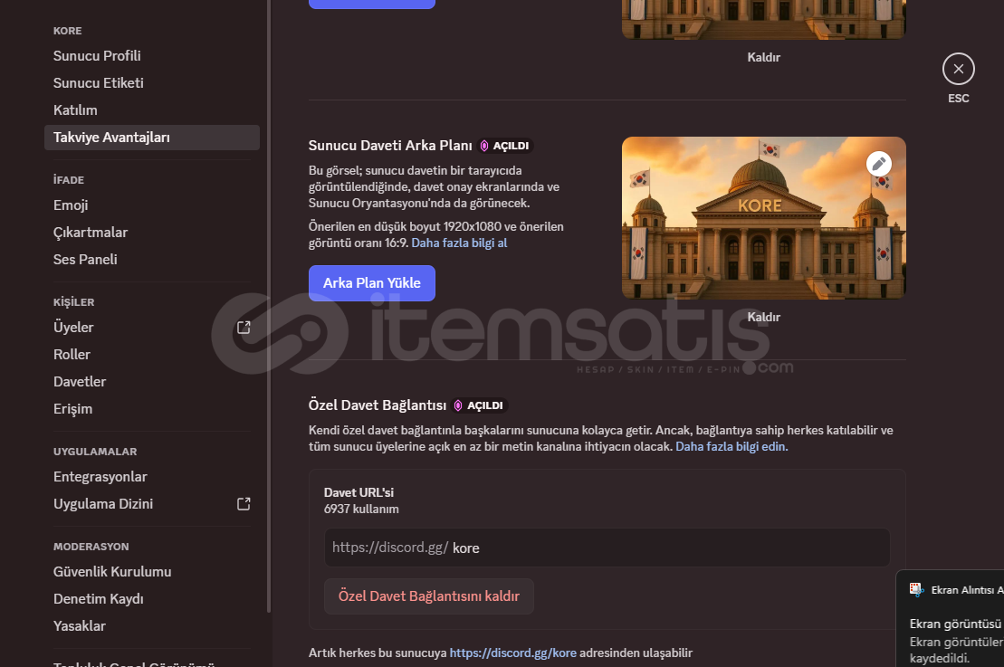Open the Daha fazla bilgi al link
Viewport: 1004px width, 667px height.
pyautogui.click(x=459, y=243)
